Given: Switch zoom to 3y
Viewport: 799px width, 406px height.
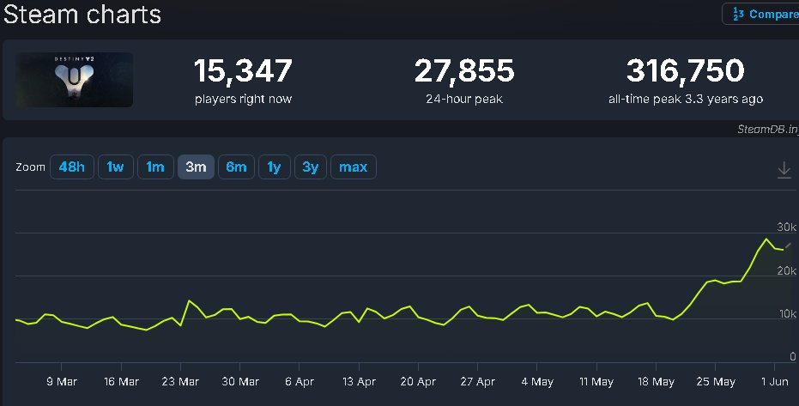Looking at the screenshot, I should pos(311,167).
